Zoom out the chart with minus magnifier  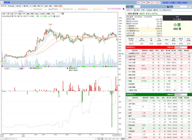(99, 139)
